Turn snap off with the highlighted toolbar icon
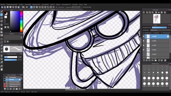Viewport: 171px width, 96px height. pyautogui.click(x=31, y=7)
